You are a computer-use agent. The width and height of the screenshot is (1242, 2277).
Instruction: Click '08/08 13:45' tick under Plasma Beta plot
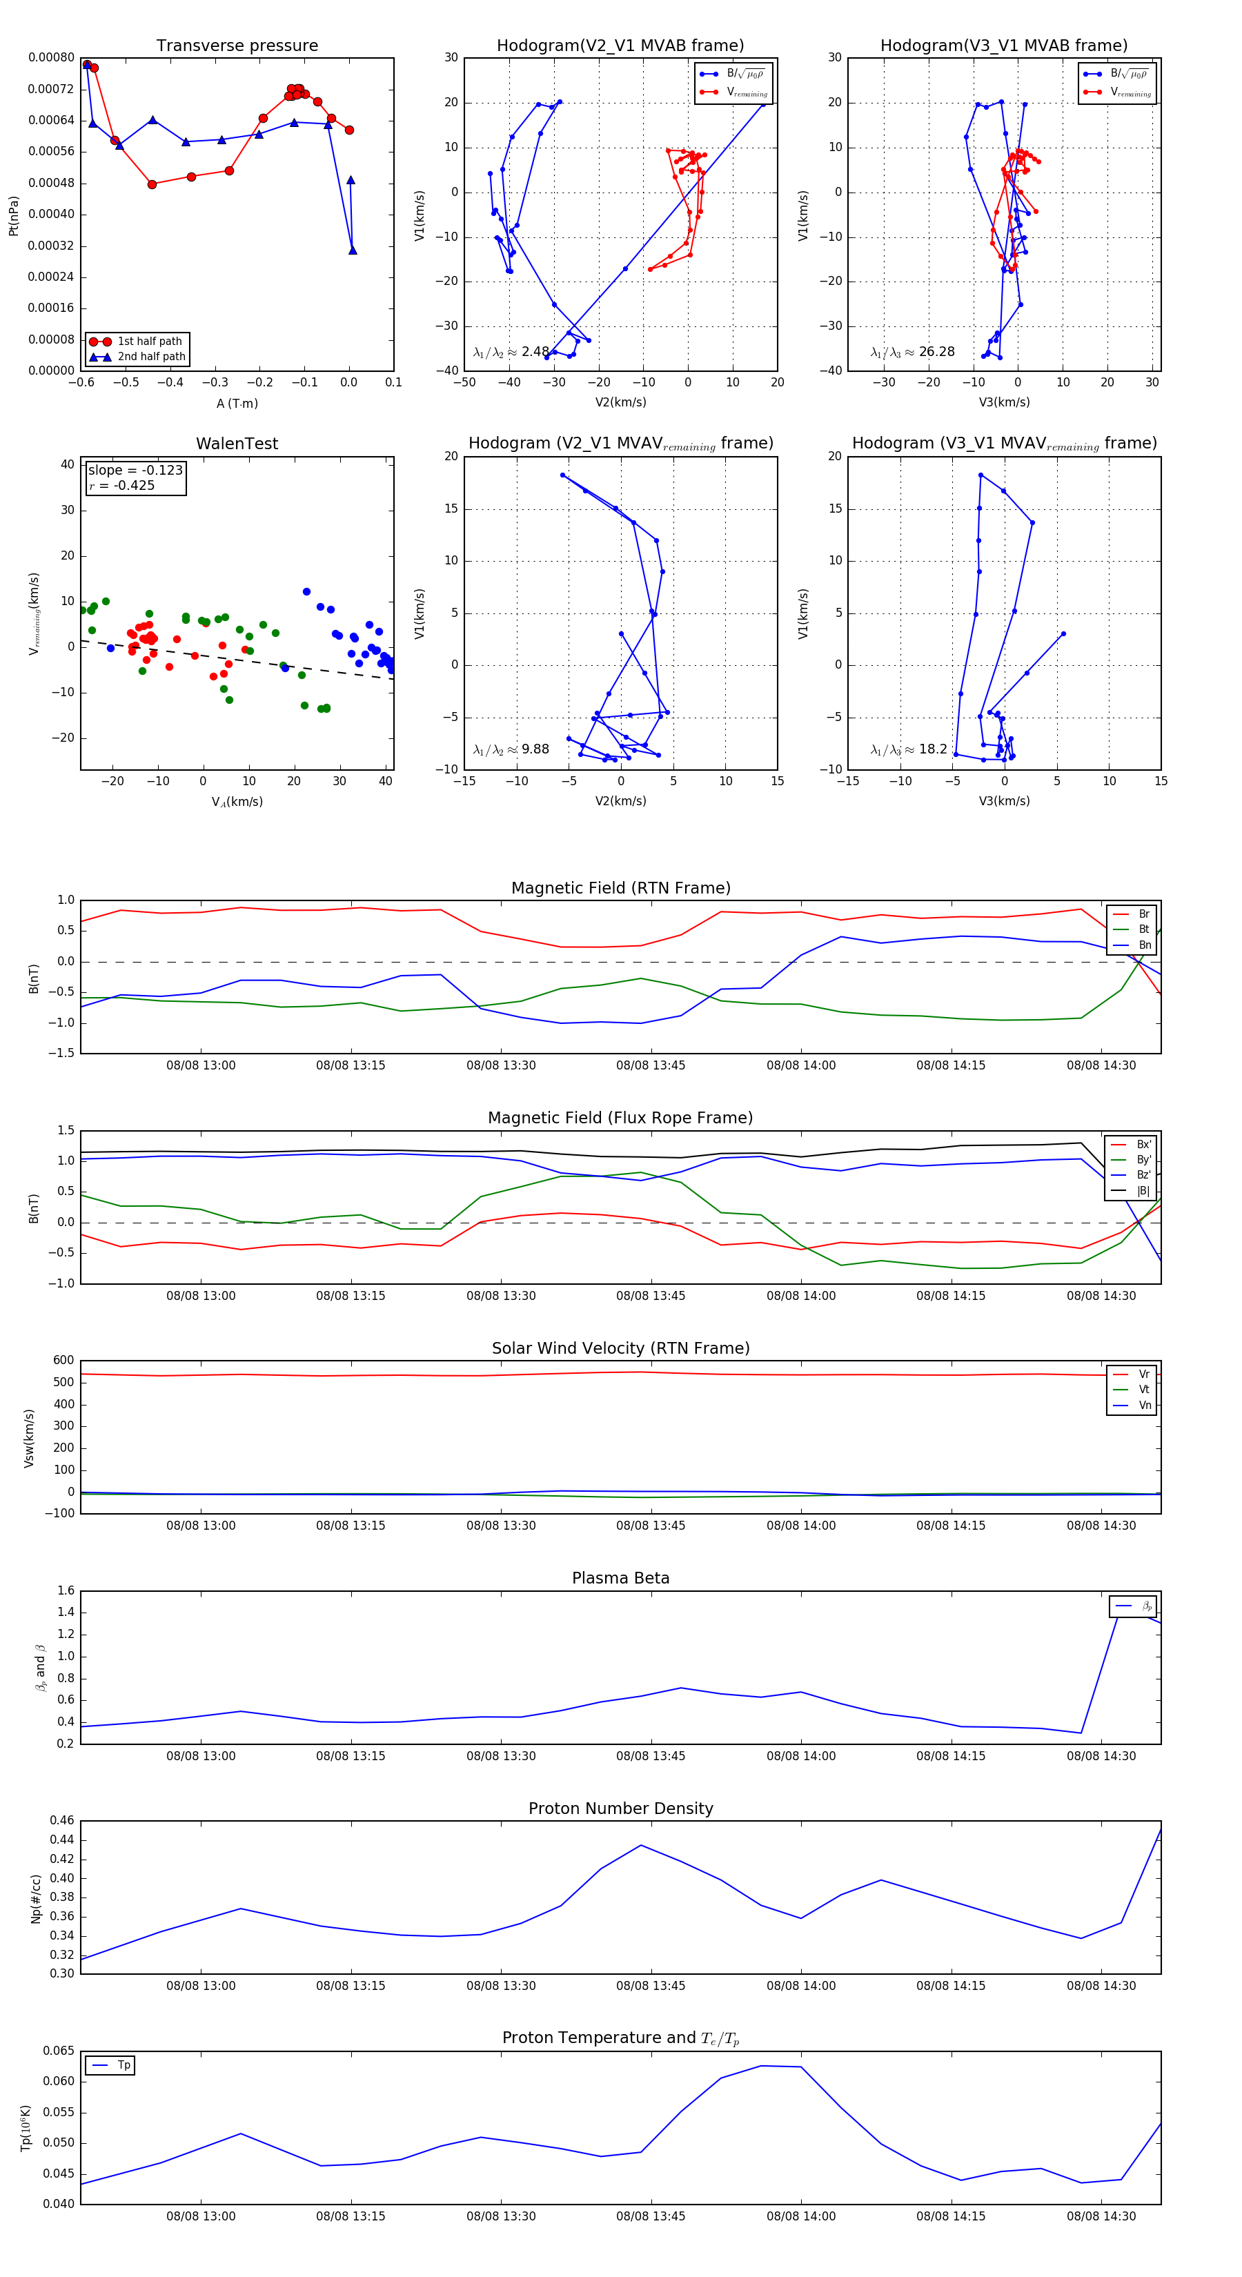pos(651,1755)
